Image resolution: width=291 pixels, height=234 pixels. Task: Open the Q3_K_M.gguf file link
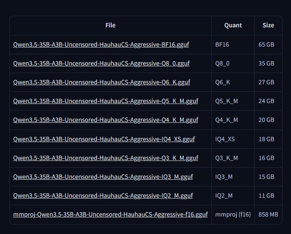tap(106, 158)
